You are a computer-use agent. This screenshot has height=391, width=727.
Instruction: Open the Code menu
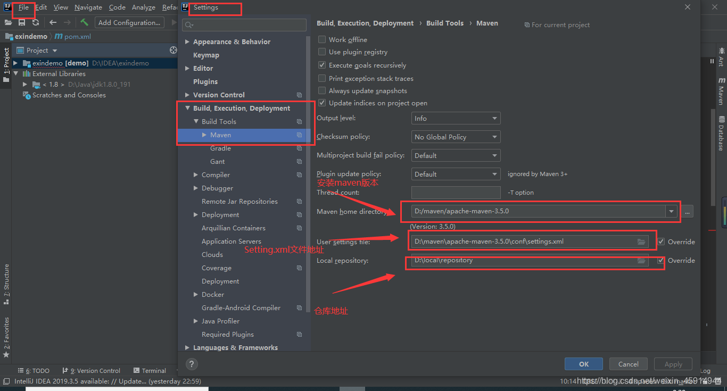[117, 7]
